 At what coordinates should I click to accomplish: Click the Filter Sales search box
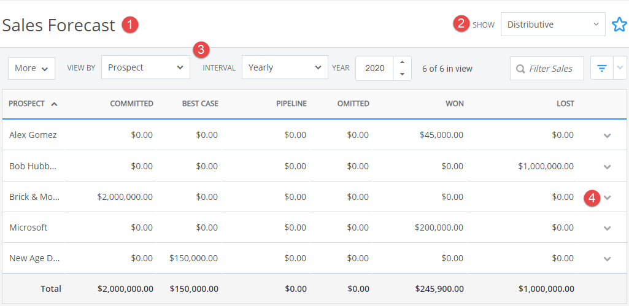click(x=547, y=69)
